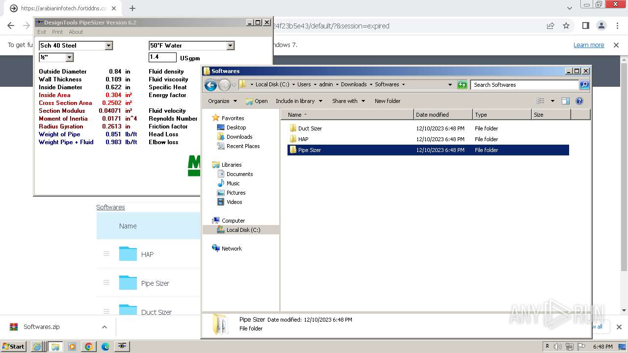Open Explorer help question-mark icon

point(579,101)
